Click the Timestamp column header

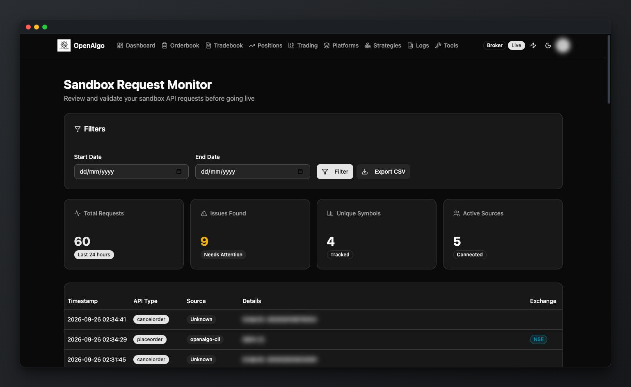tap(82, 301)
